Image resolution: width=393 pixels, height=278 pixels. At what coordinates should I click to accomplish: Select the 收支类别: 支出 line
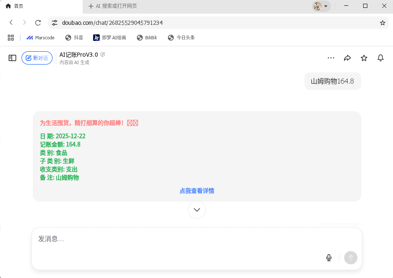click(59, 169)
